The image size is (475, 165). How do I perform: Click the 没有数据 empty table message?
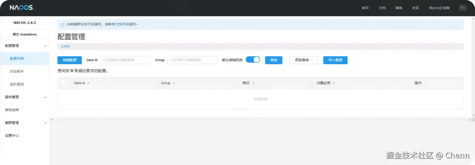pos(260,99)
